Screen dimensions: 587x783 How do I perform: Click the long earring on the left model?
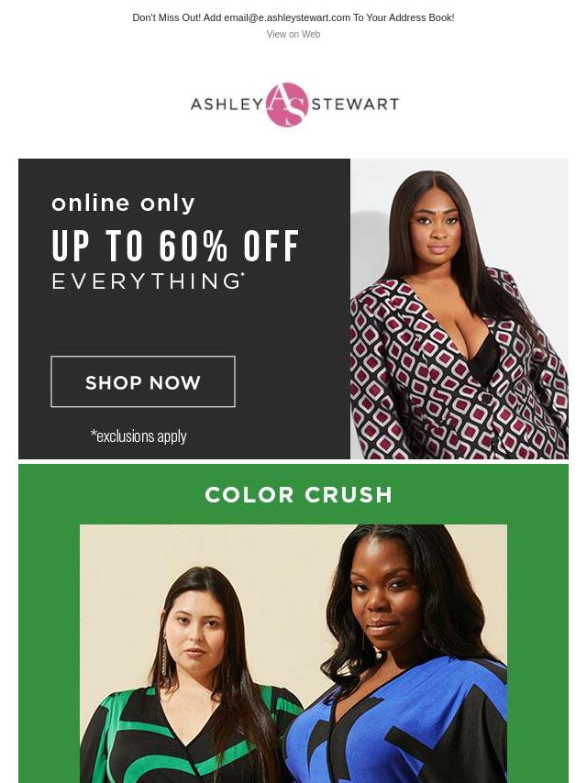(164, 656)
